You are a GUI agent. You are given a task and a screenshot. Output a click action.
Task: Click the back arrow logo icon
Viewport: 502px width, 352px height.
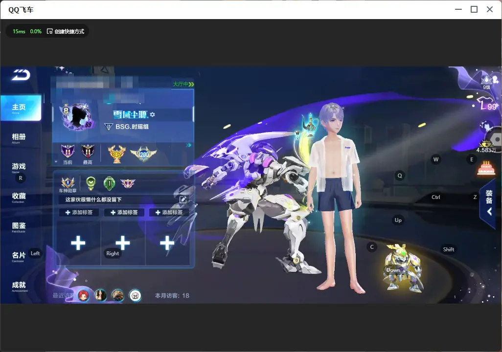[21, 75]
